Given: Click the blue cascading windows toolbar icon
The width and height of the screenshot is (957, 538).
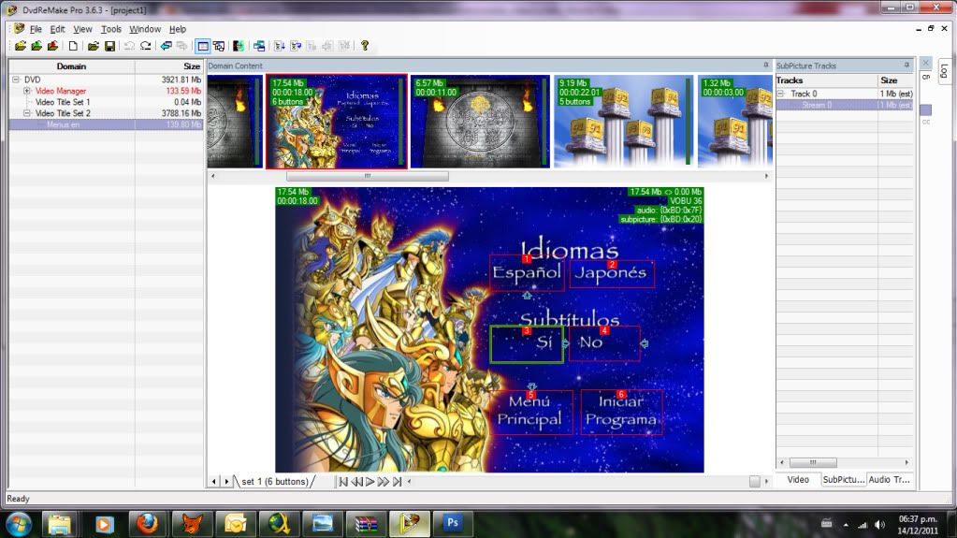Looking at the screenshot, I should [259, 46].
